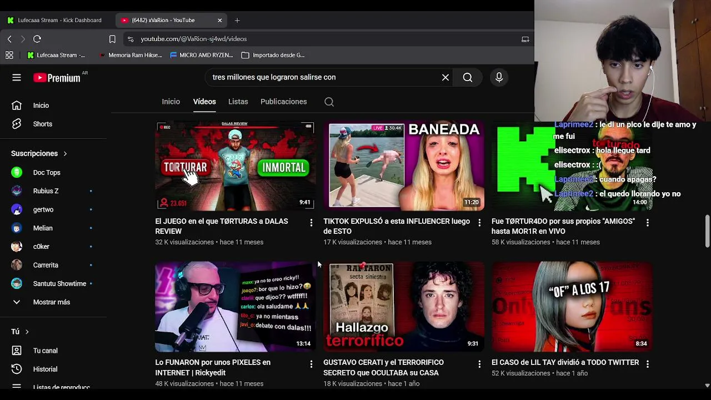Open options for Lo FUNARON video

(x=311, y=364)
